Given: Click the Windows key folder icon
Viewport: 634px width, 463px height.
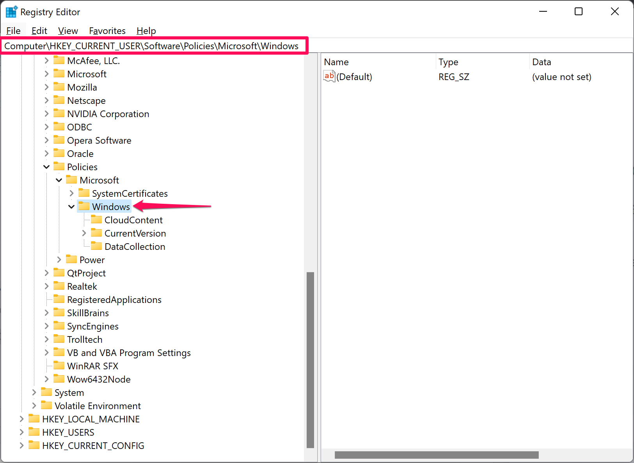Looking at the screenshot, I should [x=84, y=206].
